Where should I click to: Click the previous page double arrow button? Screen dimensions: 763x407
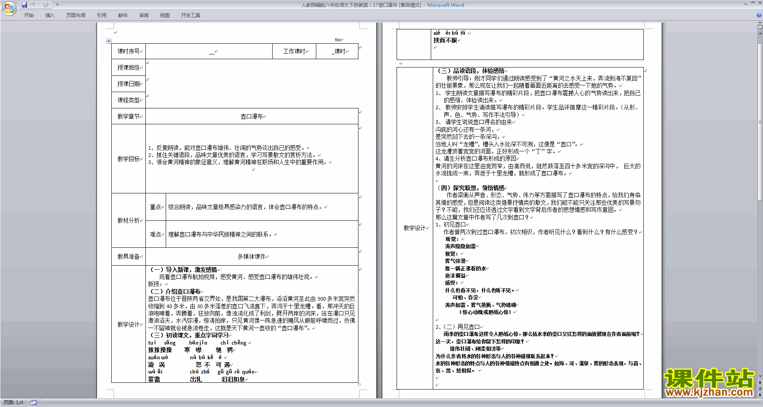[760, 382]
